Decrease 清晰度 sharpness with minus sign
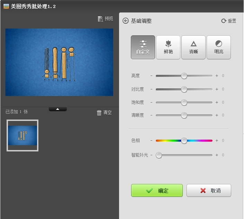Image resolution: width=244 pixels, height=219 pixels. pyautogui.click(x=151, y=115)
